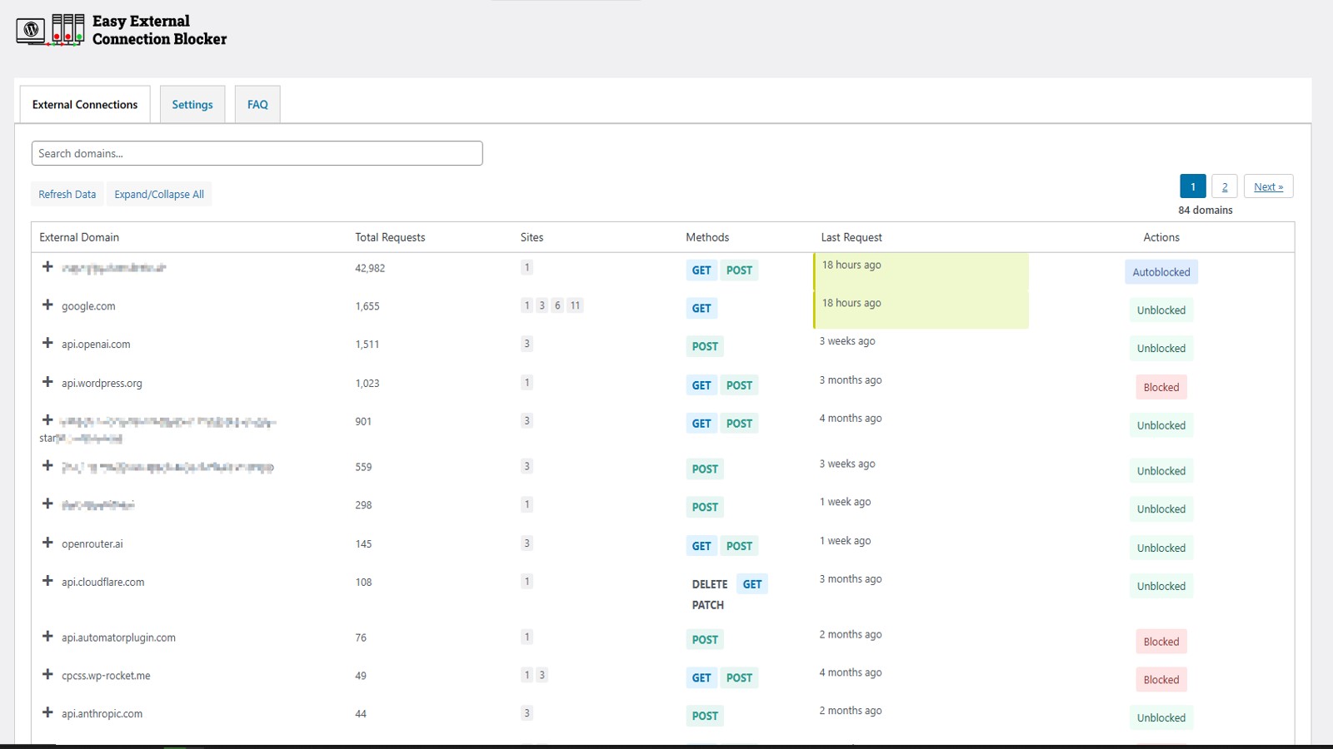Viewport: 1333px width, 749px height.
Task: Expand the google.com domain row
Action: point(47,305)
